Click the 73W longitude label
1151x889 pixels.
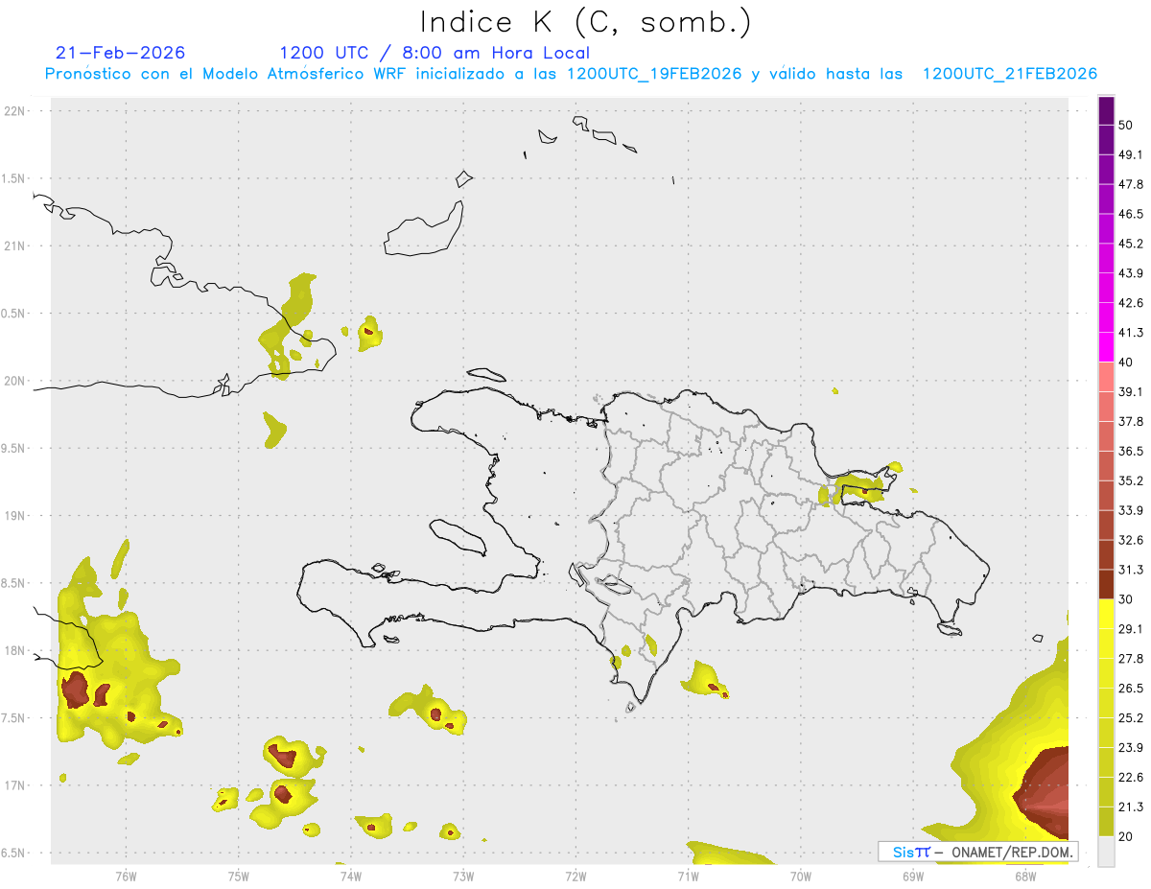coord(463,876)
